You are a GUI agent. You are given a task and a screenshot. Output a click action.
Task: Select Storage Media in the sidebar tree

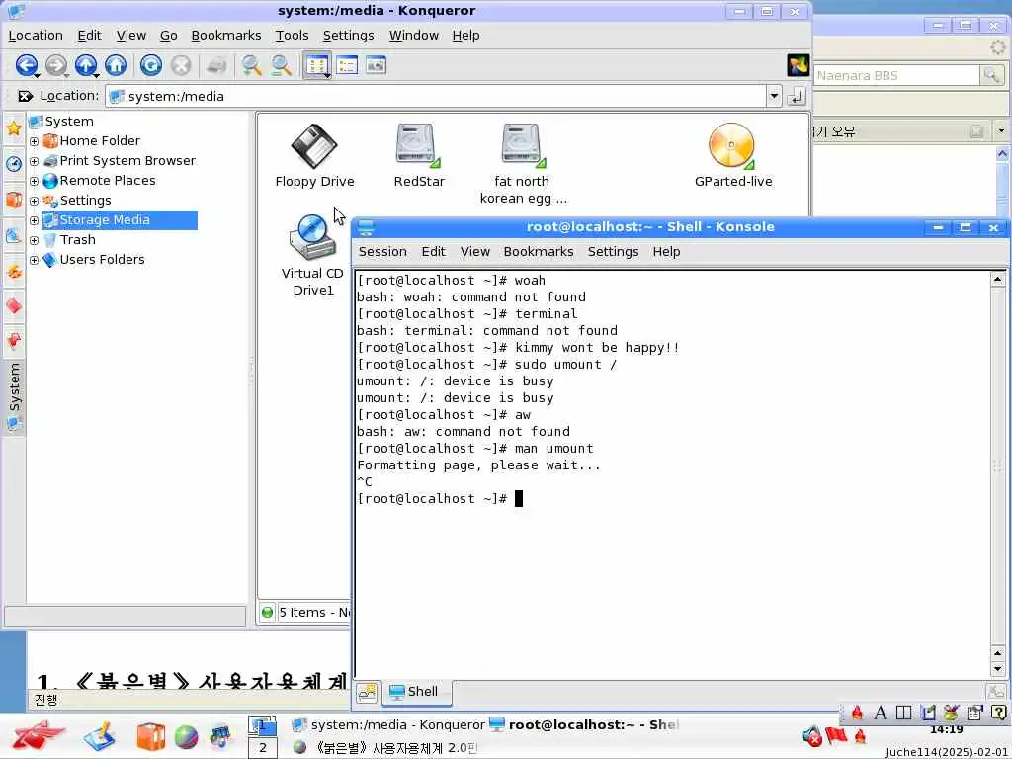tap(120, 220)
